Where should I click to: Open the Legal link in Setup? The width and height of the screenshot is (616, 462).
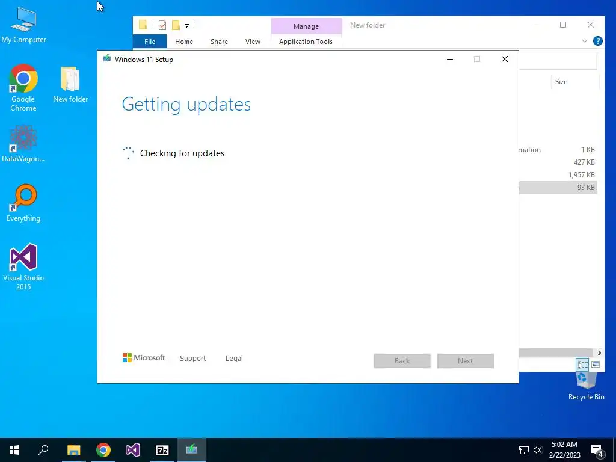click(234, 359)
